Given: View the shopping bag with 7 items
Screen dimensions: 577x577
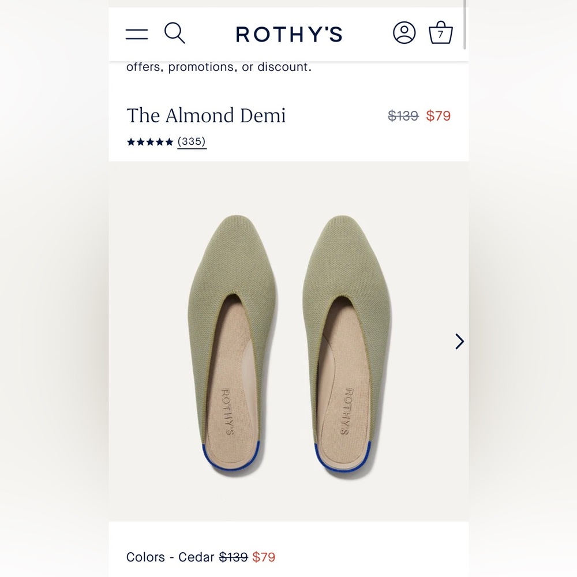Looking at the screenshot, I should coord(441,33).
